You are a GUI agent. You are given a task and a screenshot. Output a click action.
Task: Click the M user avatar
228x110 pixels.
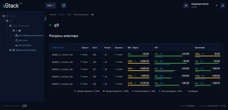point(186,5)
